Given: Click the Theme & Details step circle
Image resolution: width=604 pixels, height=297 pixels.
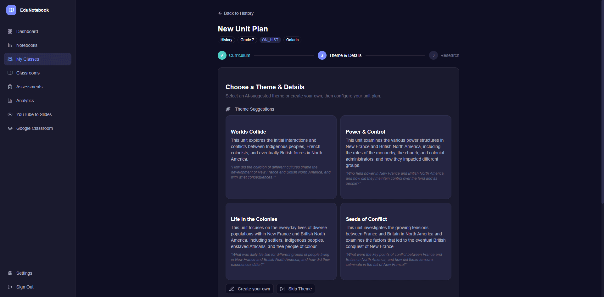Looking at the screenshot, I should pos(322,55).
